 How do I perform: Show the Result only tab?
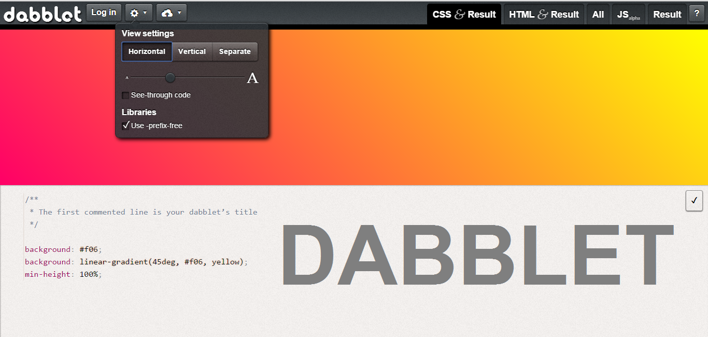667,15
